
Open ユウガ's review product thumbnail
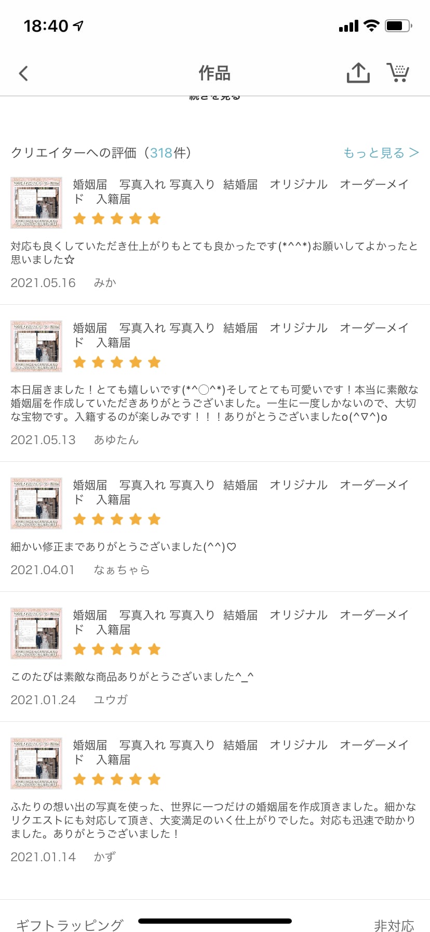[36, 633]
